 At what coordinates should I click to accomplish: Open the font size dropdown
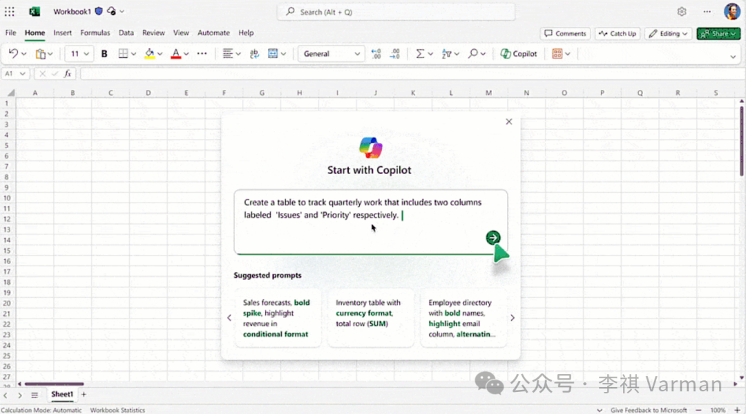(x=86, y=54)
